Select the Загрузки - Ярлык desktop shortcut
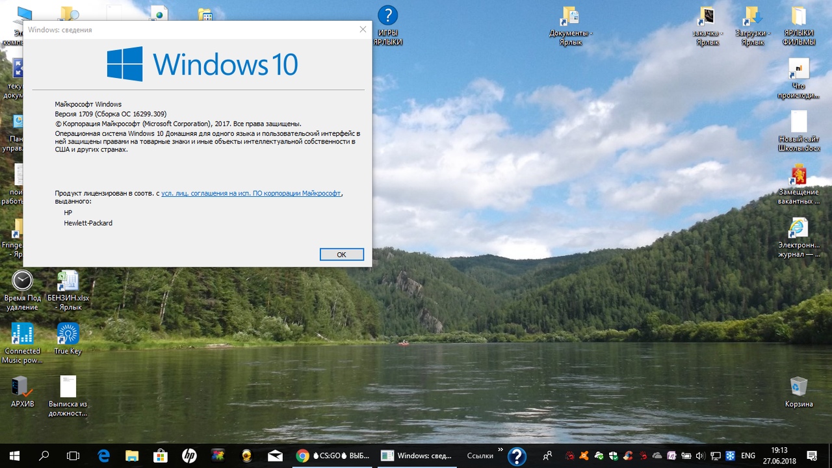Image resolution: width=832 pixels, height=468 pixels. (753, 26)
